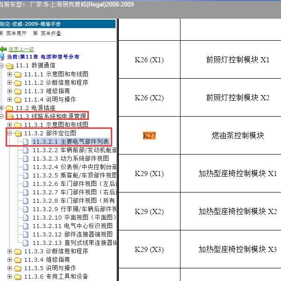Image resolution: width=281 pixels, height=281 pixels.
Task: Expand the 11.1.1 示意图和布线图 node
Action: (9, 74)
